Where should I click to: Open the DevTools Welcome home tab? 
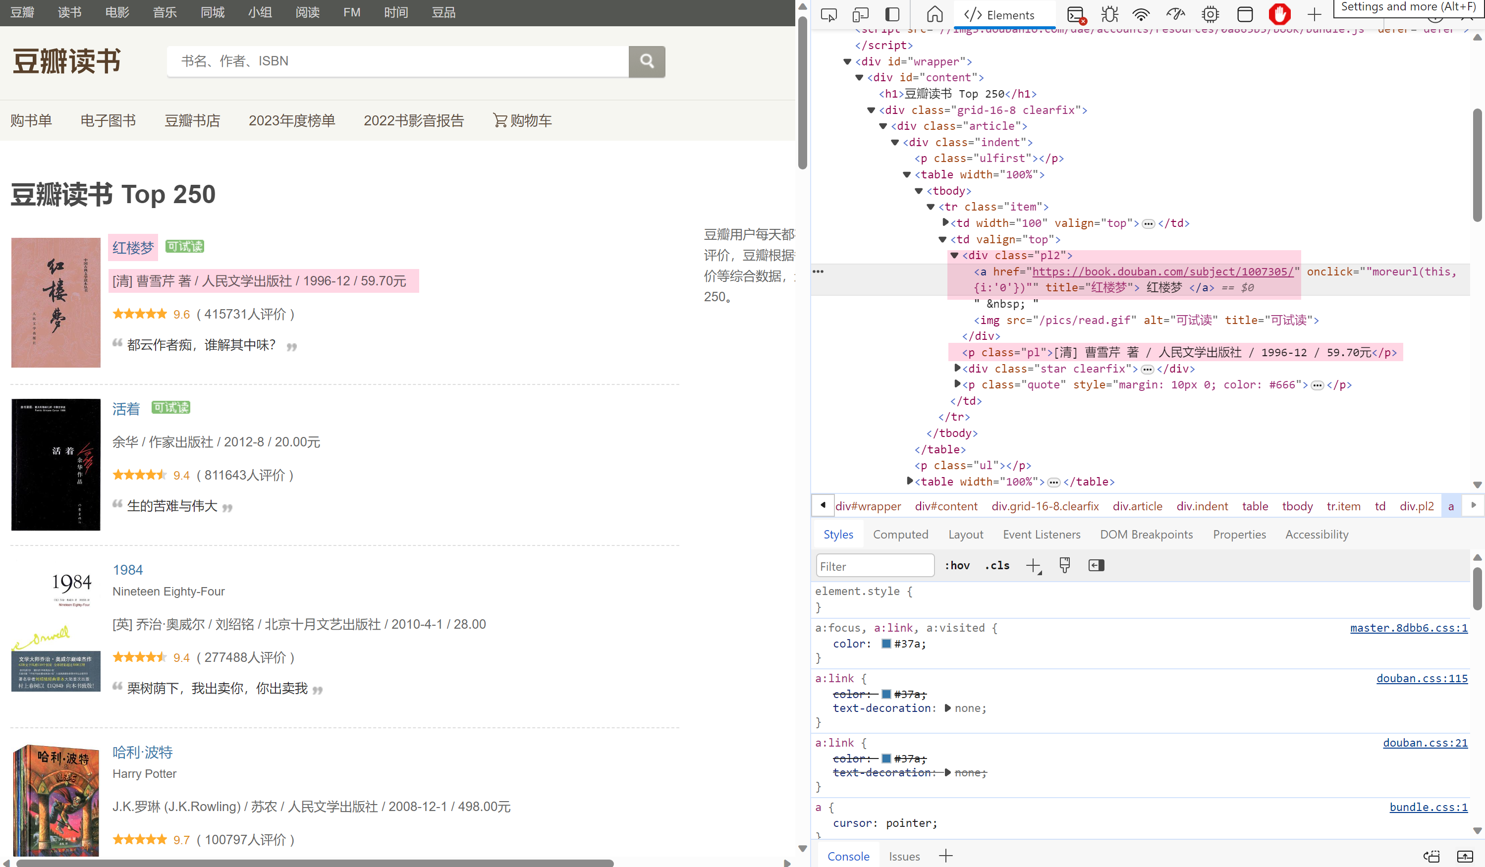(x=935, y=14)
